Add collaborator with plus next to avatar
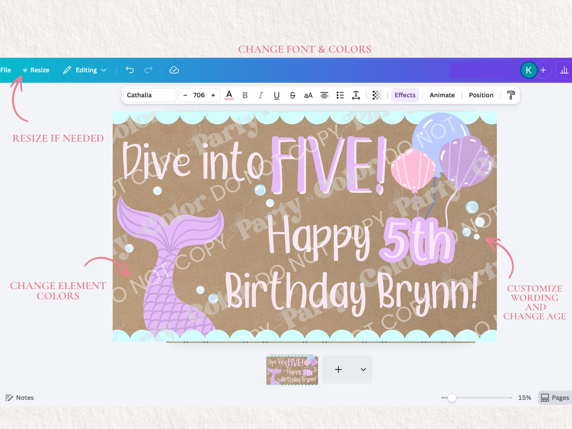 [x=543, y=70]
